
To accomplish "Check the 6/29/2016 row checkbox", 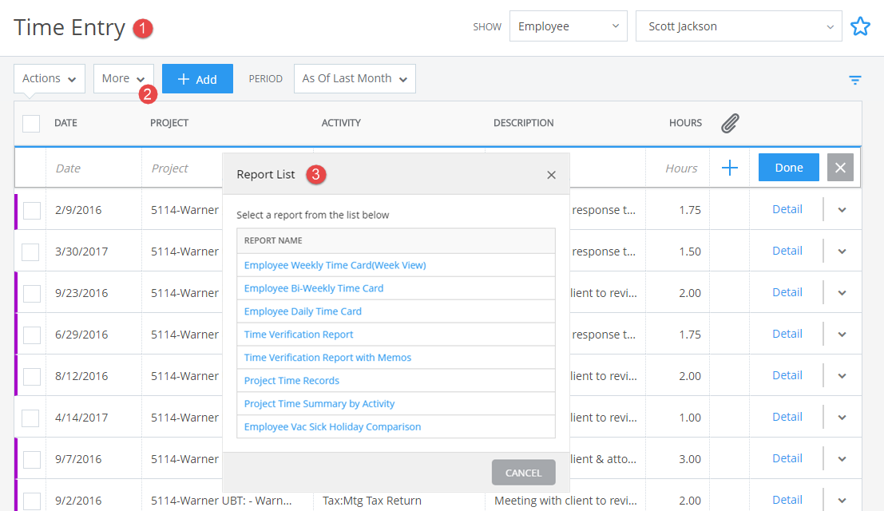I will click(32, 335).
